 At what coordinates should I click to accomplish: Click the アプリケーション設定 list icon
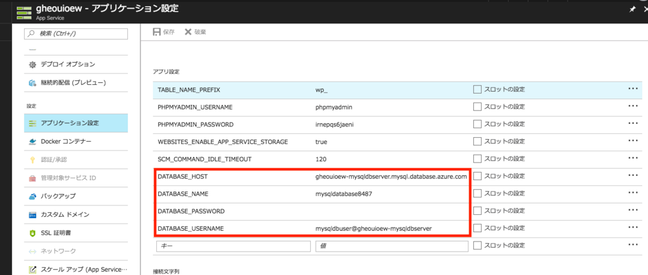point(33,123)
